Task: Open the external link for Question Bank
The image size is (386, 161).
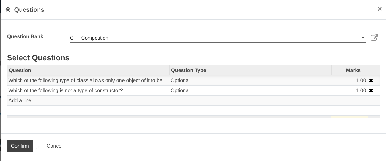Action: pos(374,38)
